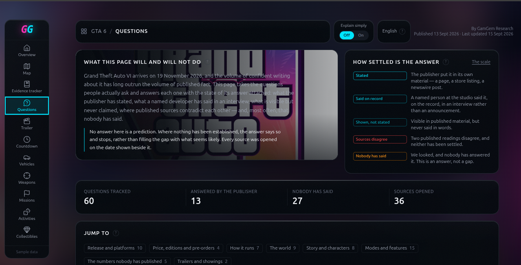Screen dimensions: 521x265
Task: Click 'Sample data' label at the sidebar bottom
Action: (27, 252)
